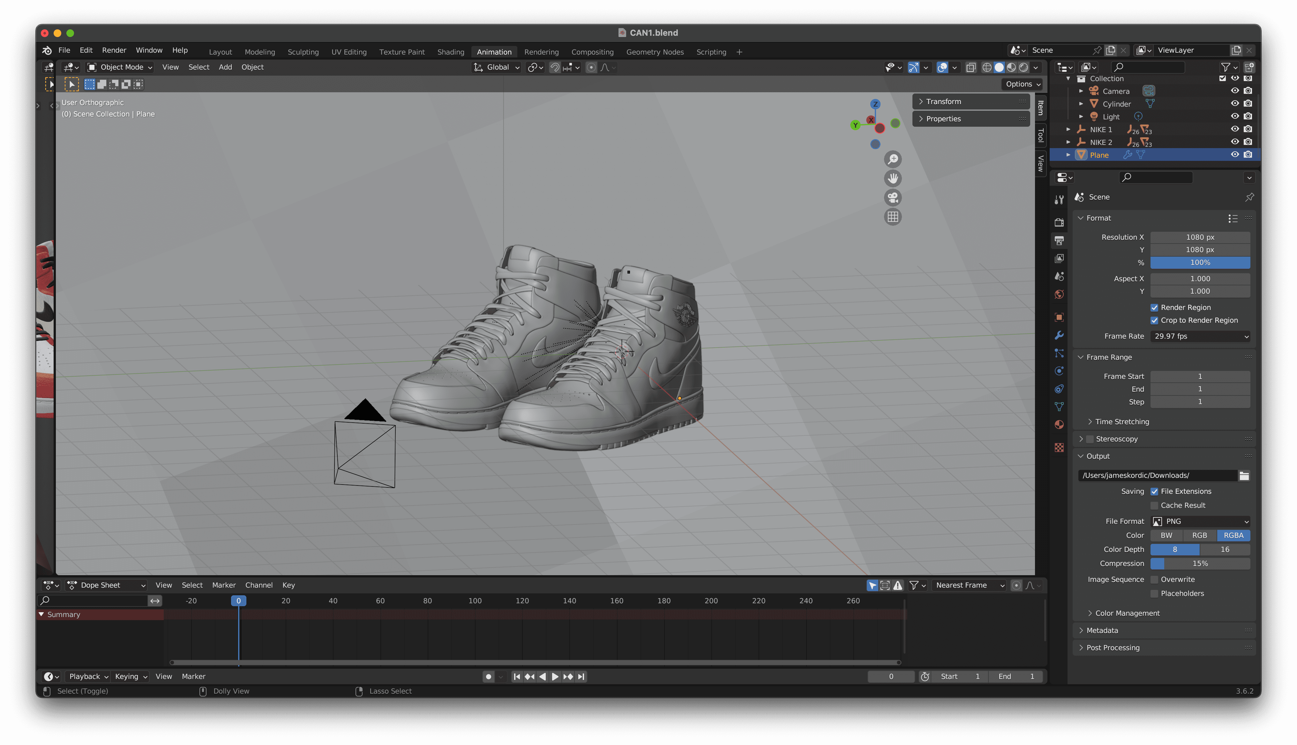Viewport: 1297px width, 745px height.
Task: Open PNG File Format dropdown
Action: 1200,521
